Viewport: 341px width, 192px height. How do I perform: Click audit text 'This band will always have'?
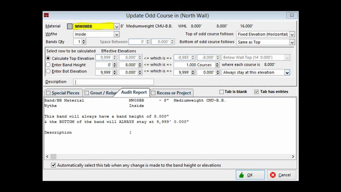78,116
